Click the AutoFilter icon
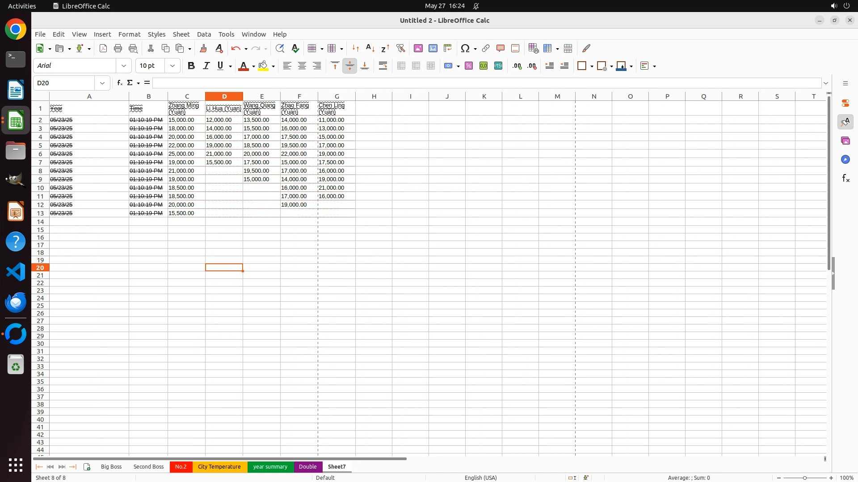 [400, 48]
